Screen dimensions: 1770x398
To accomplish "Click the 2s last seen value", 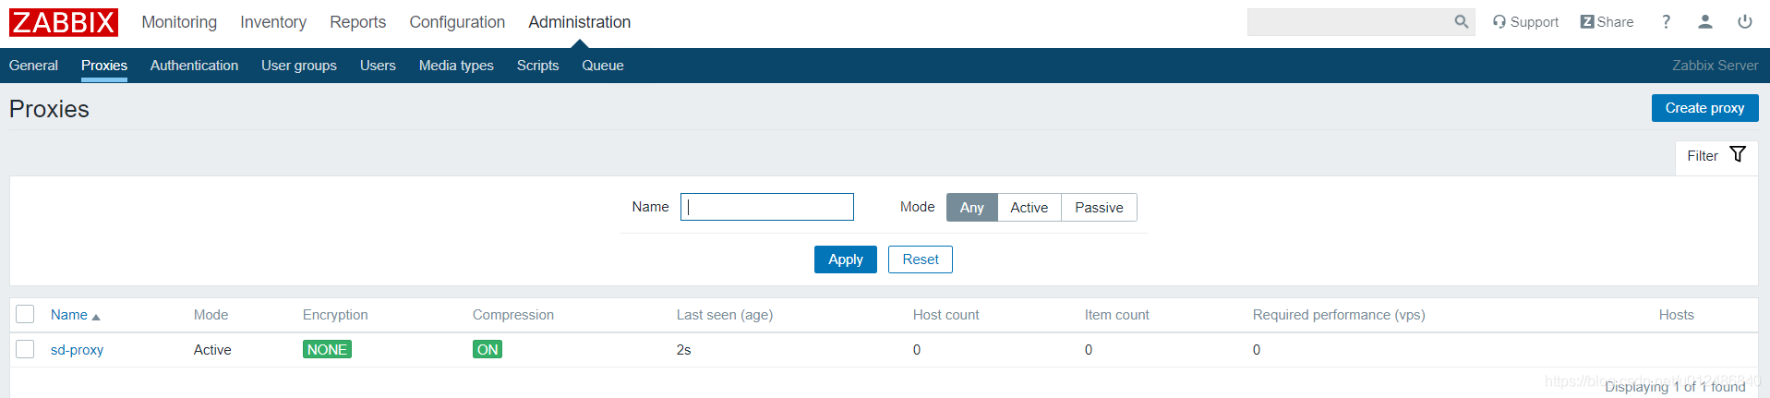I will click(683, 350).
